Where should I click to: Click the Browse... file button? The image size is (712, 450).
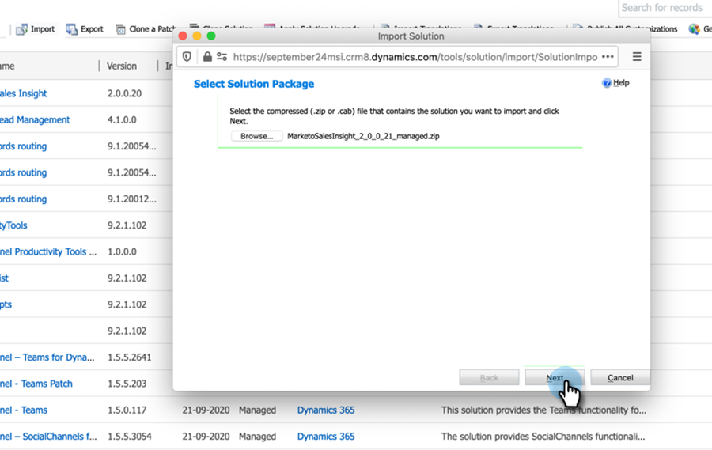pyautogui.click(x=256, y=136)
